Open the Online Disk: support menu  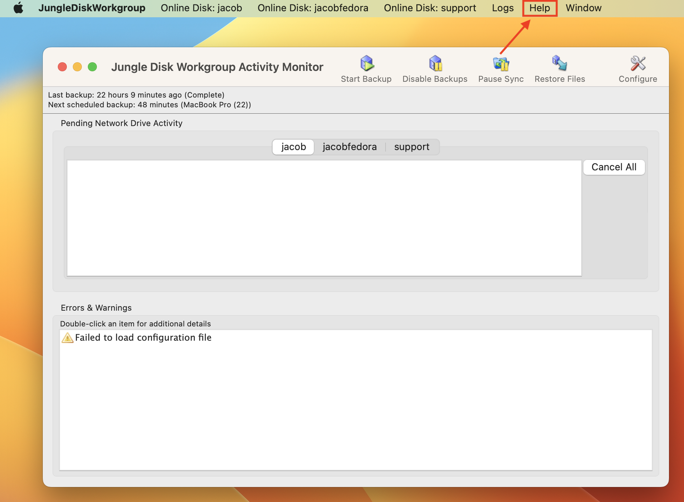pos(430,8)
